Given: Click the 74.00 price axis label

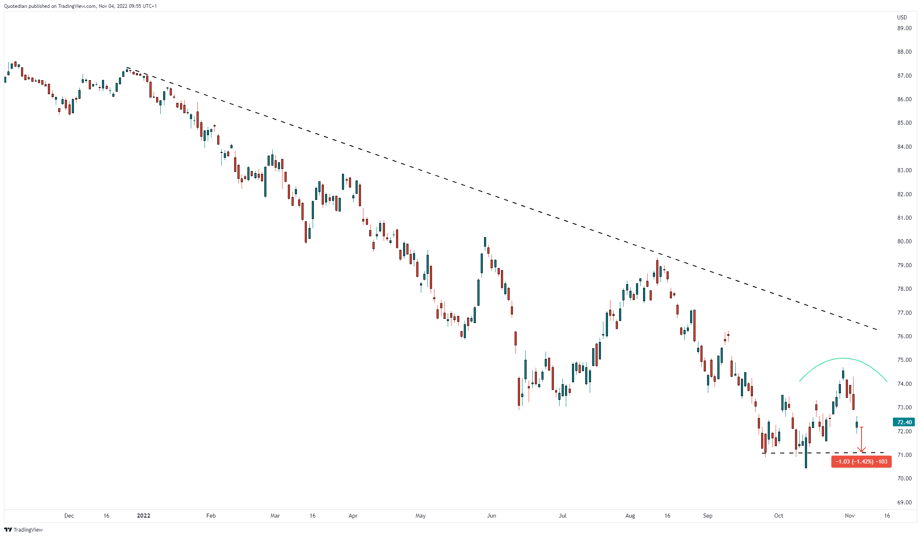Looking at the screenshot, I should point(904,384).
